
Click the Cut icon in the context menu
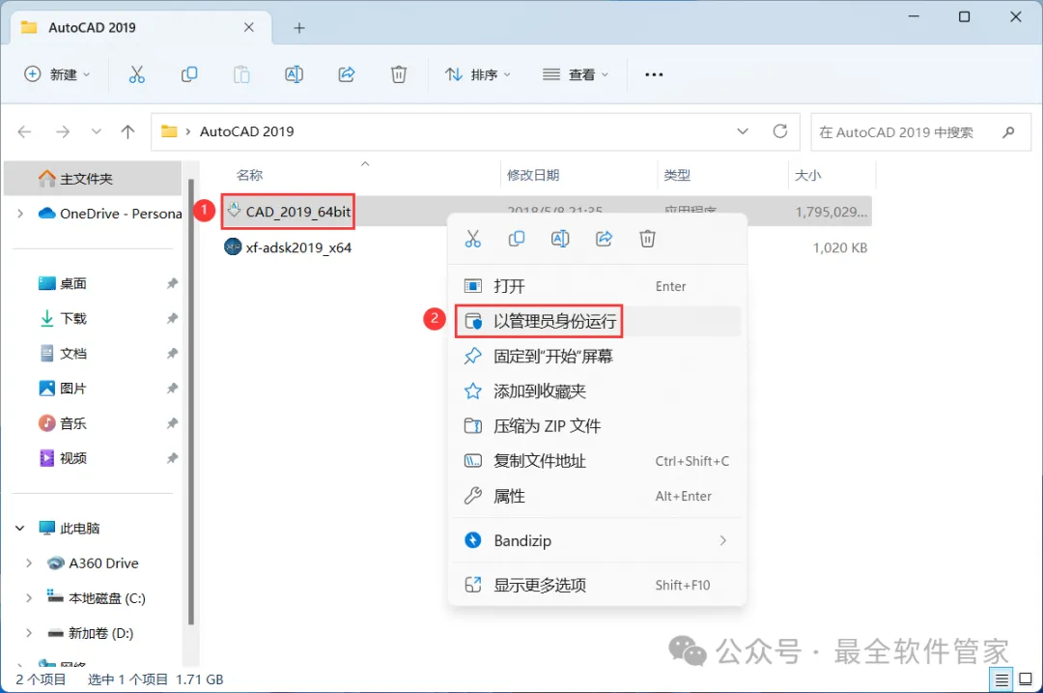(x=473, y=239)
